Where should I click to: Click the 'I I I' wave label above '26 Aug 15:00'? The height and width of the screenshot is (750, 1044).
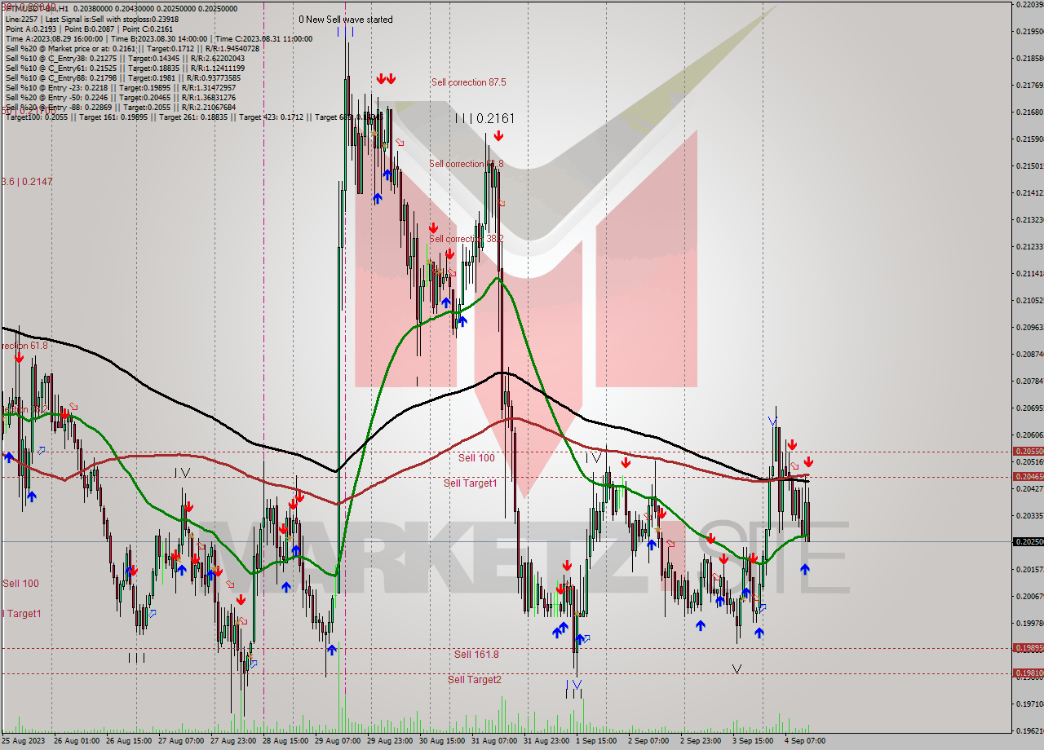(x=137, y=657)
